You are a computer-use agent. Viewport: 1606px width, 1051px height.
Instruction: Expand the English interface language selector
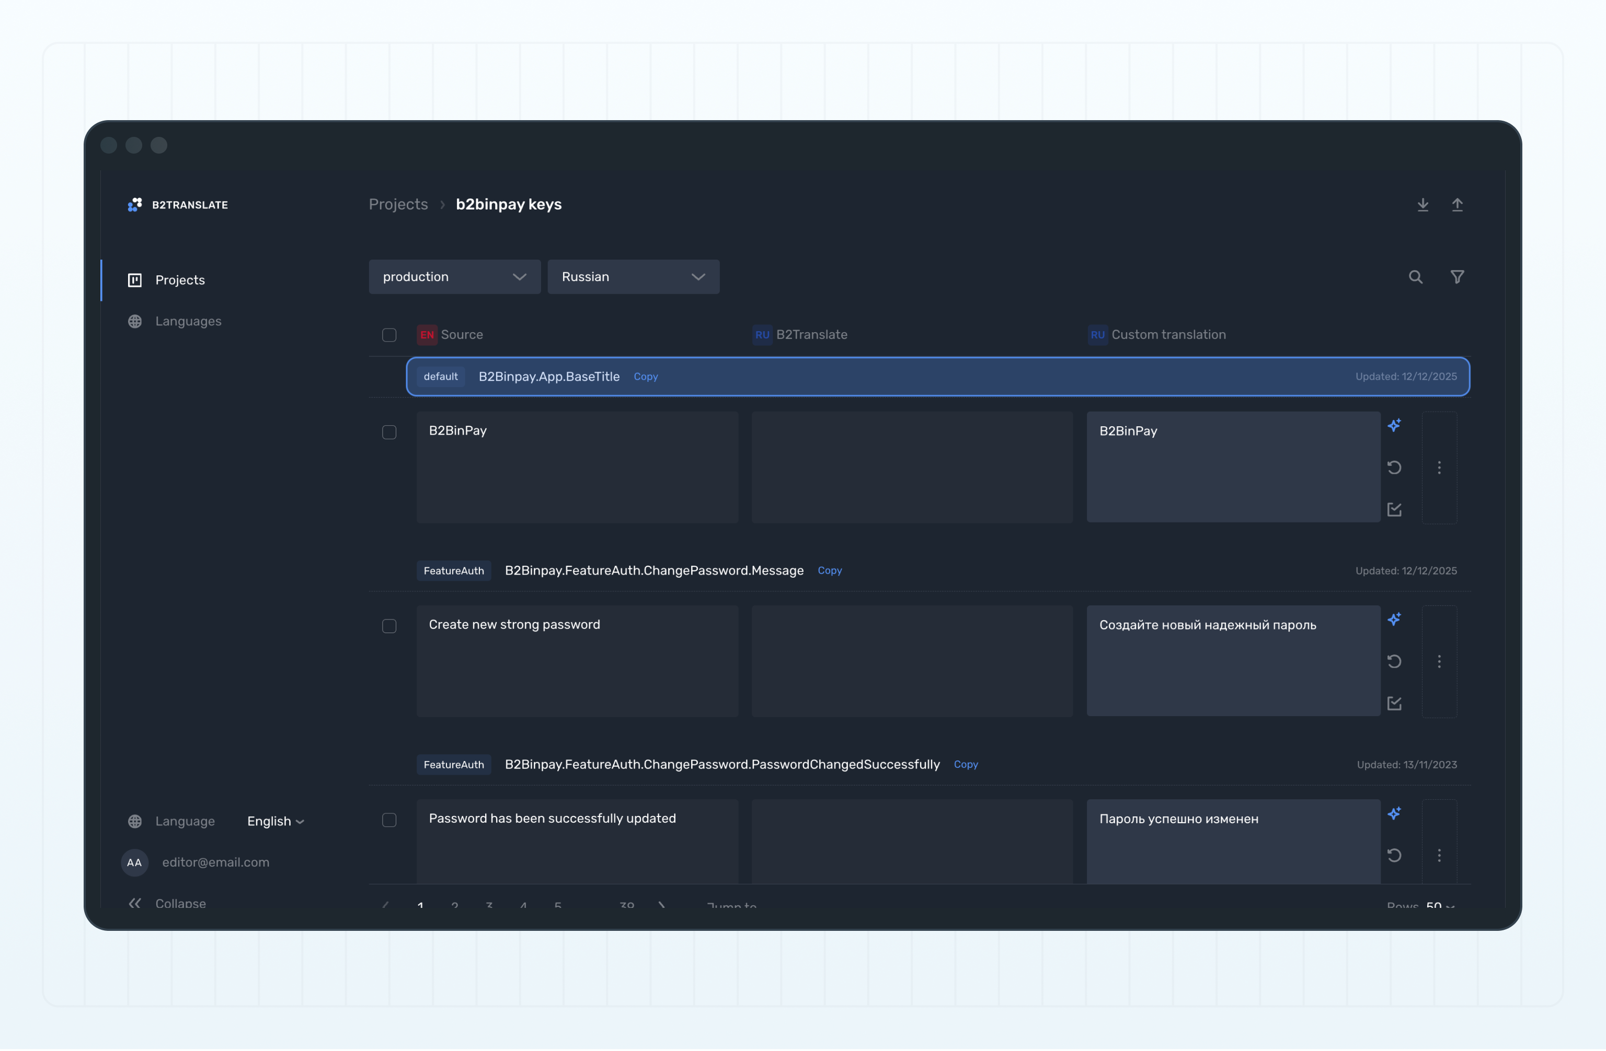coord(276,821)
